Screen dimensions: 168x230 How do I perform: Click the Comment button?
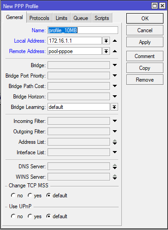click(145, 56)
